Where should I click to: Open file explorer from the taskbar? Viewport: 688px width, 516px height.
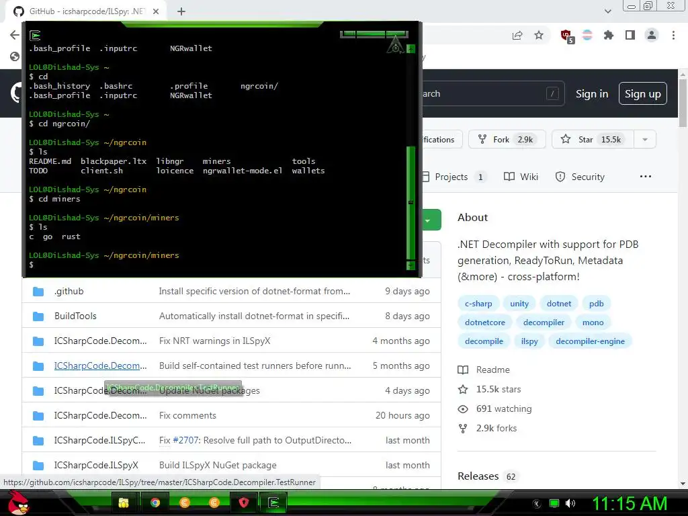(124, 503)
